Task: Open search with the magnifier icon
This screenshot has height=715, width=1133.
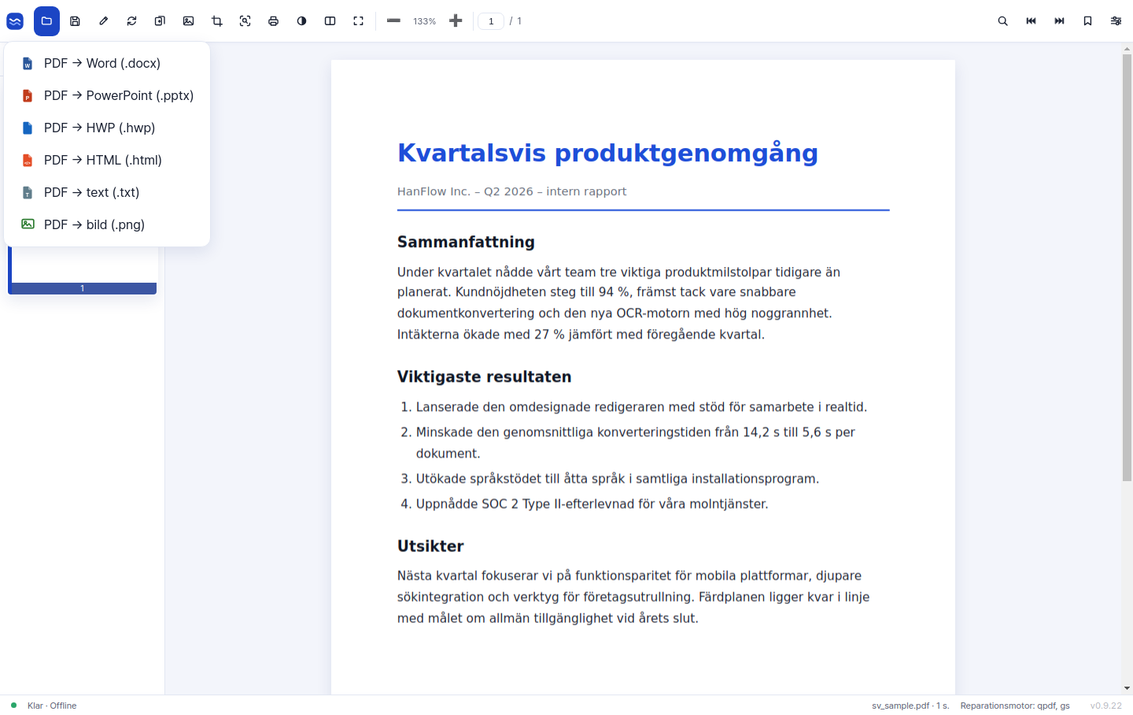Action: pos(1002,21)
